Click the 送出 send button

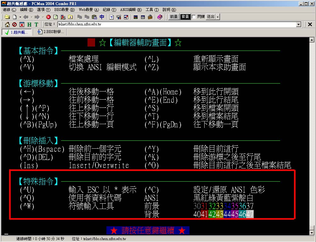(210, 17)
